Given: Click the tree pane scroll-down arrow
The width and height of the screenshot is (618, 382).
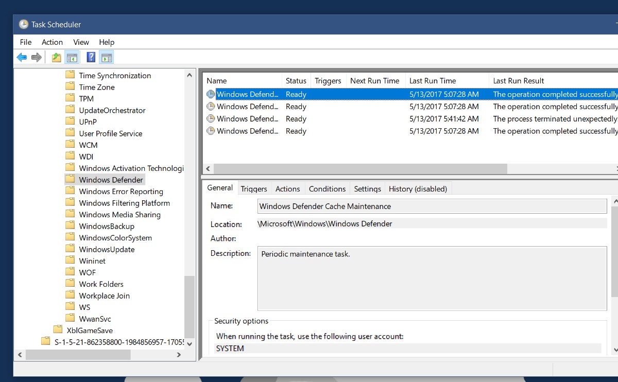Looking at the screenshot, I should (x=190, y=343).
